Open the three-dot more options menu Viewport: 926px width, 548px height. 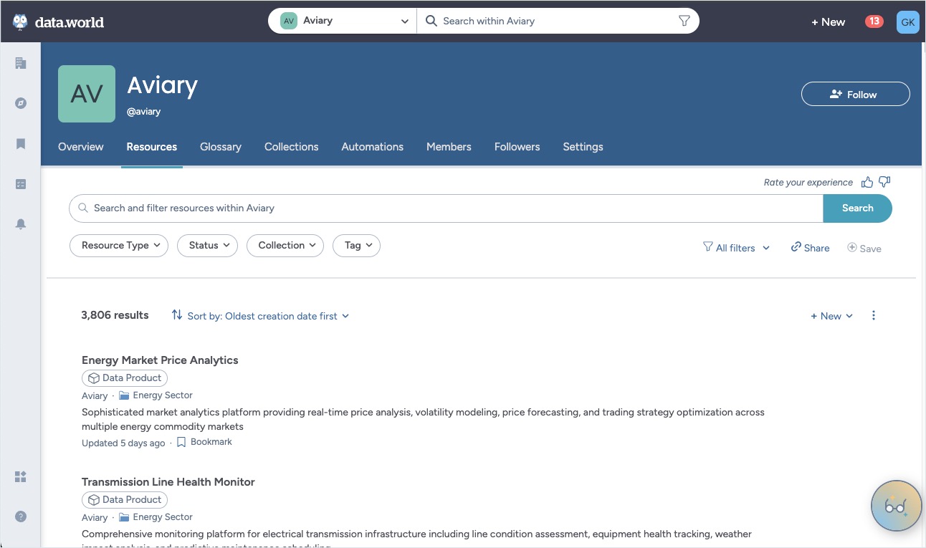pyautogui.click(x=873, y=315)
